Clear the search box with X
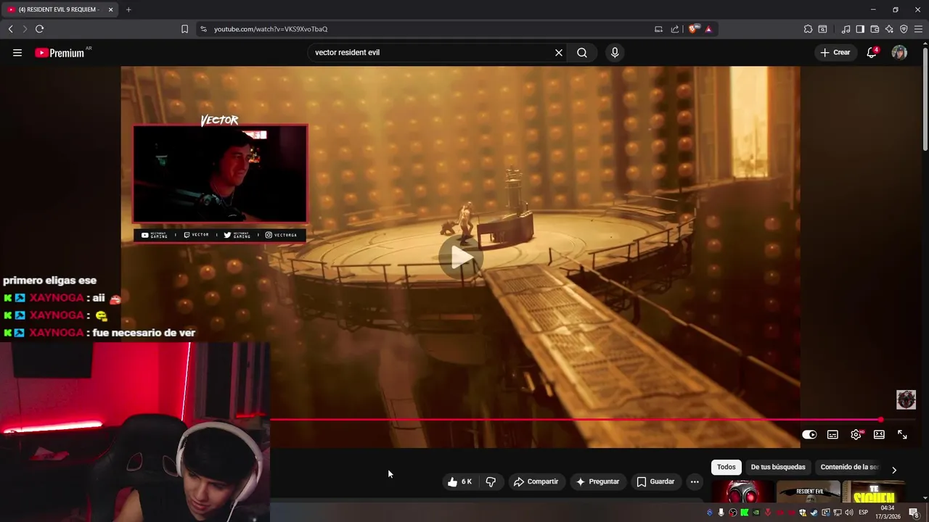Image resolution: width=929 pixels, height=522 pixels. pyautogui.click(x=559, y=52)
